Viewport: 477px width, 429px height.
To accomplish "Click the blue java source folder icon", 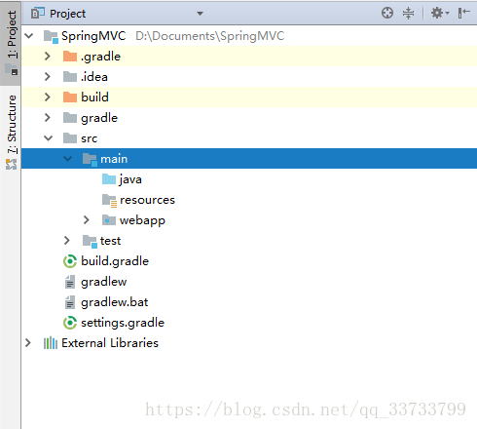I will 109,179.
